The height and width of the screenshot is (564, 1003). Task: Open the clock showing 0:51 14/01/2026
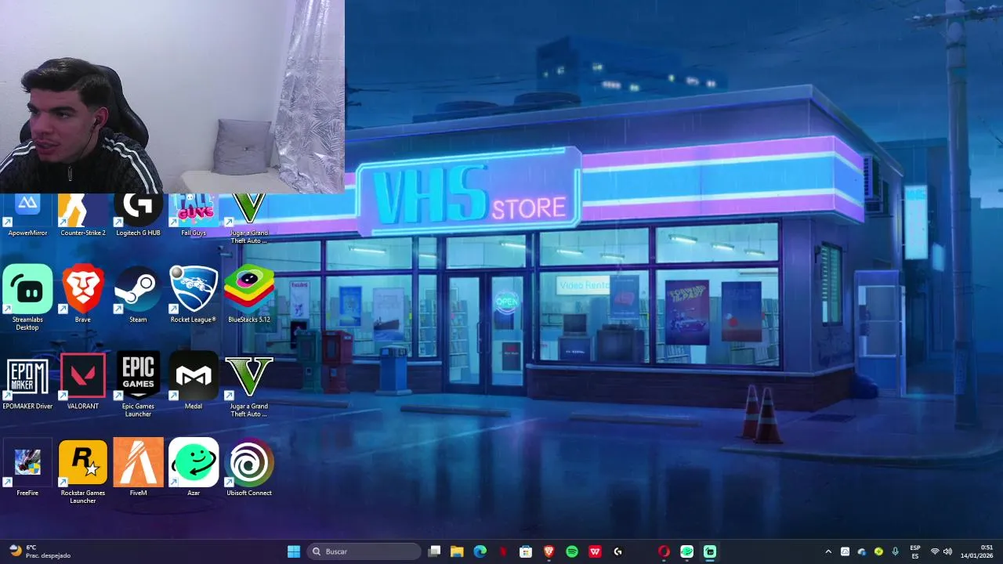(x=976, y=551)
